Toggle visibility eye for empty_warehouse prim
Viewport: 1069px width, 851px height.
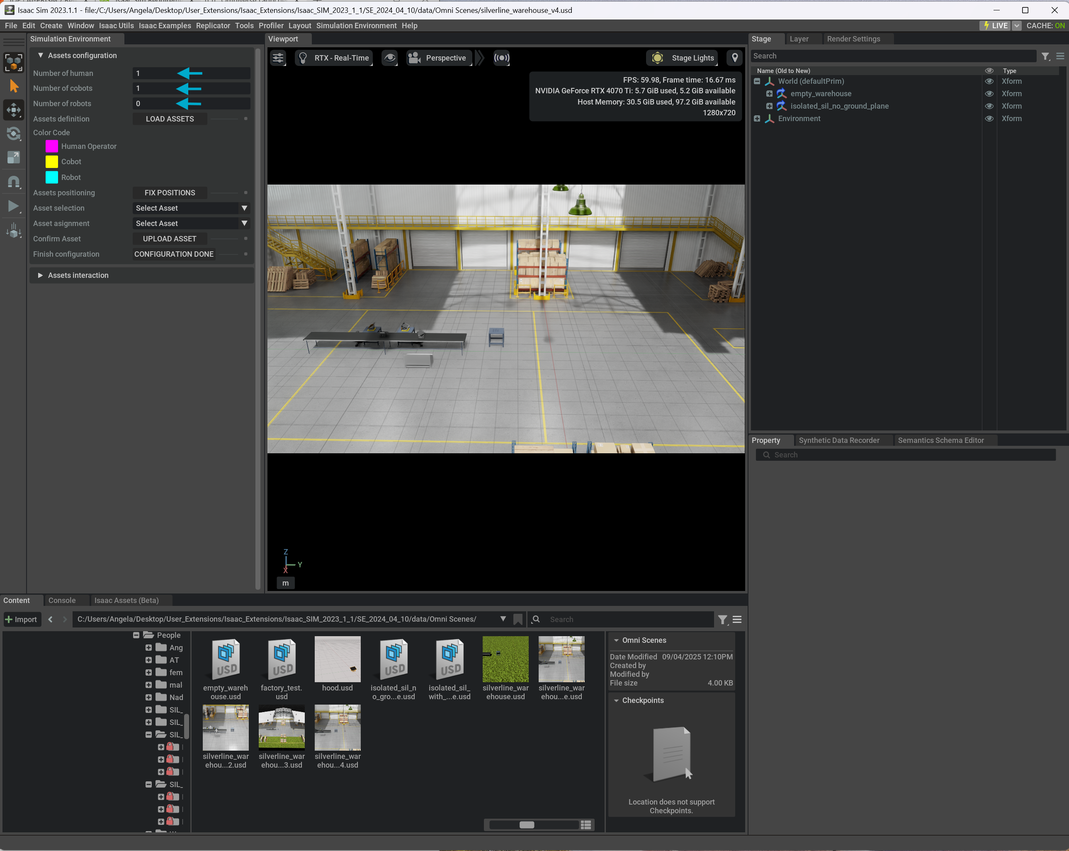coord(989,94)
